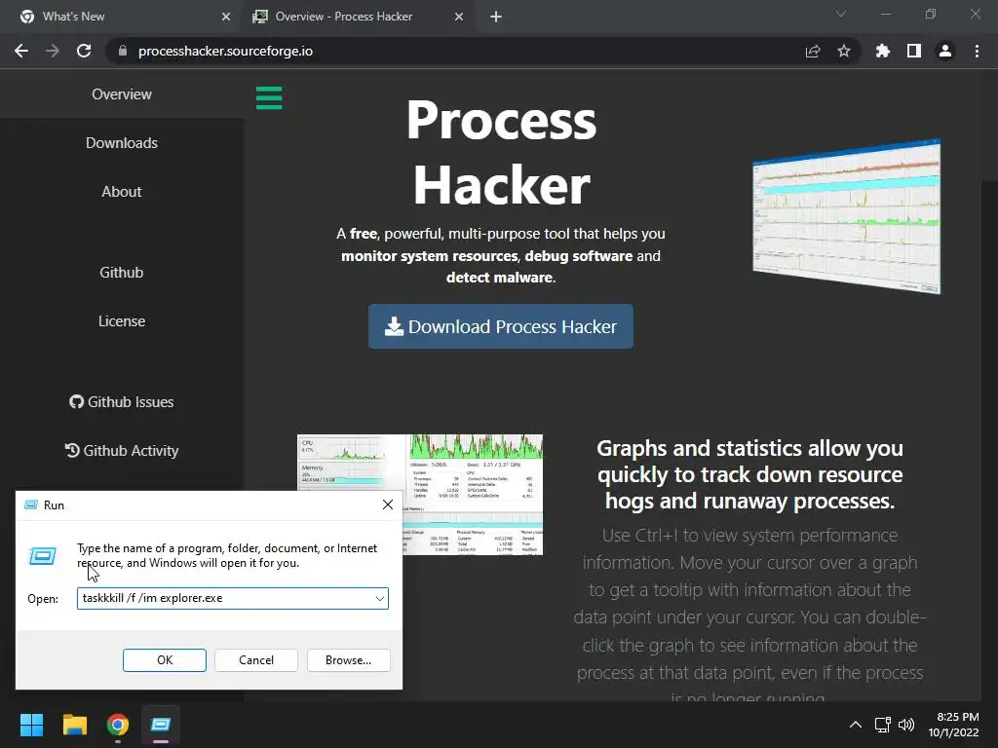The width and height of the screenshot is (998, 748).
Task: Switch to Overview - Process Hacker tab
Action: coord(357,17)
